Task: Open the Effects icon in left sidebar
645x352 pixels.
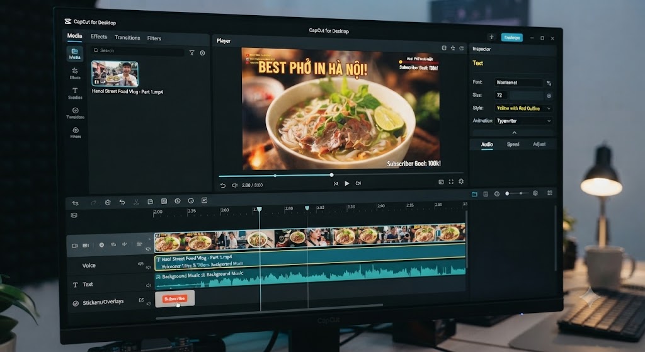Action: 75,73
